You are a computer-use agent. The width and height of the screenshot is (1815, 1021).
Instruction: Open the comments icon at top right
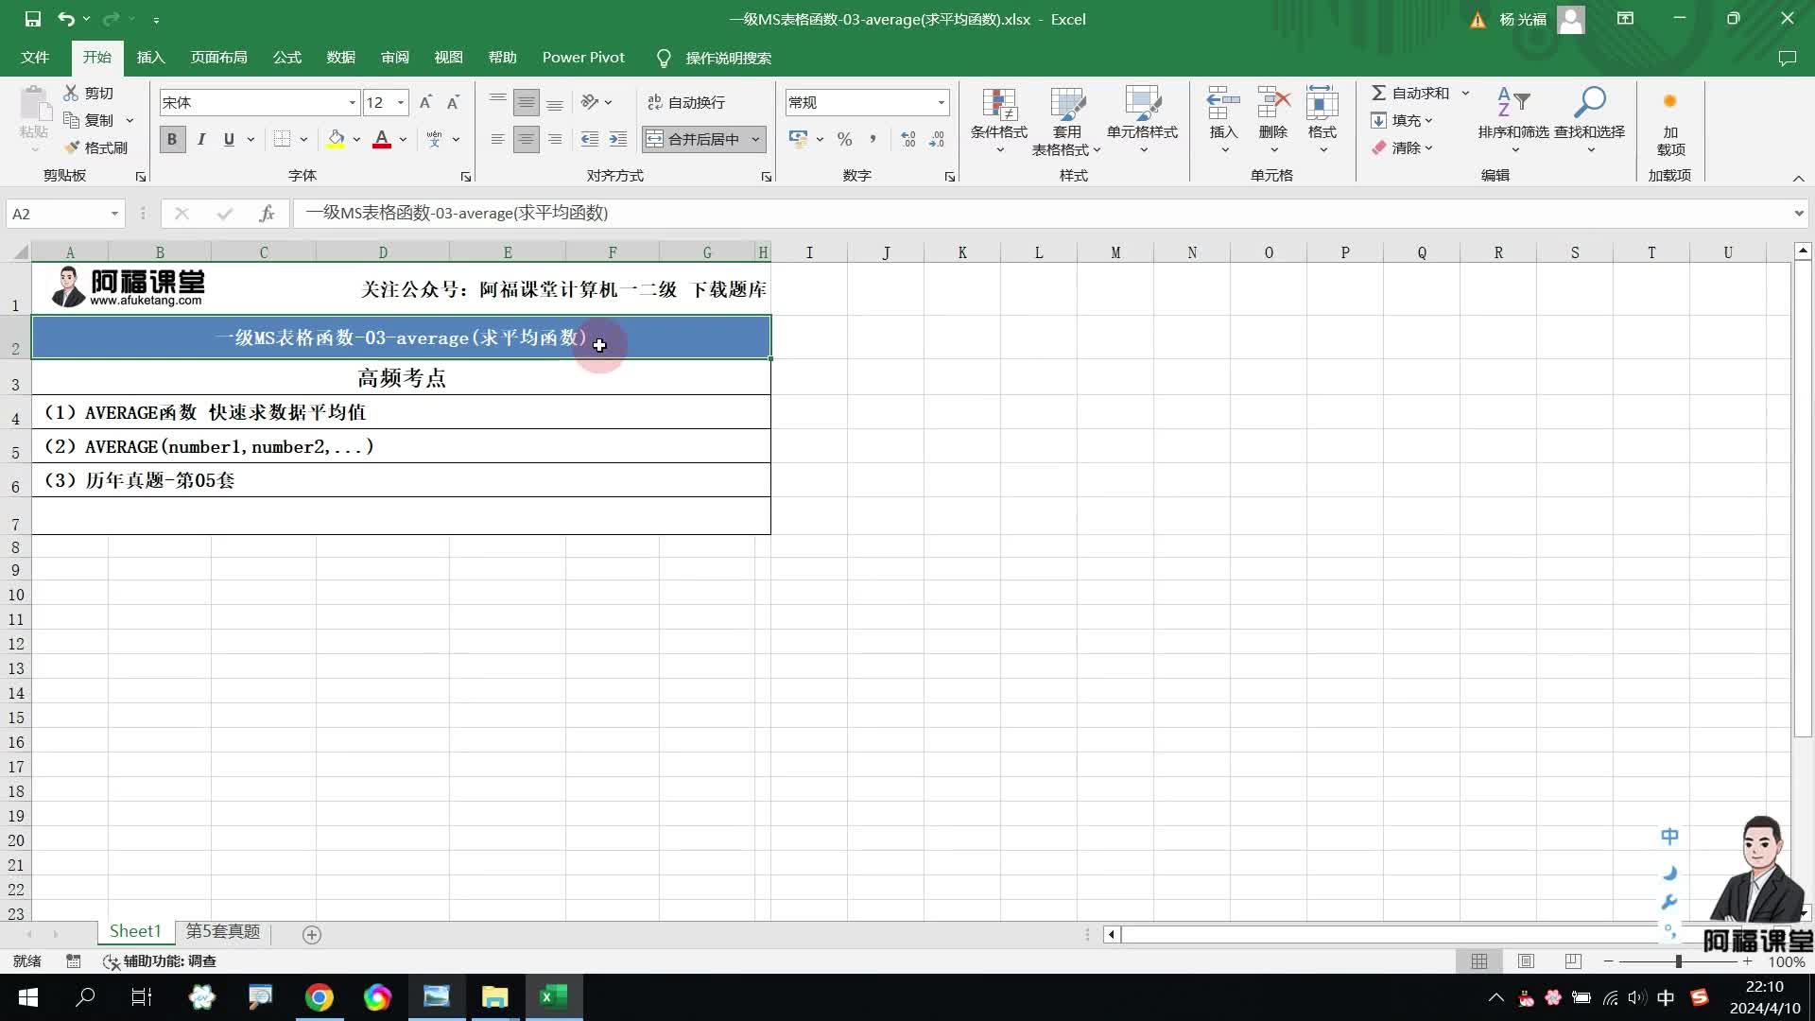pyautogui.click(x=1787, y=58)
